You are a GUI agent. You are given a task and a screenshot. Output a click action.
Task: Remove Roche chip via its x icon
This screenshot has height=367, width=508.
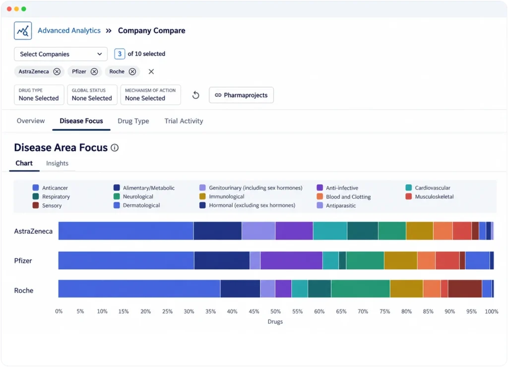tap(132, 72)
